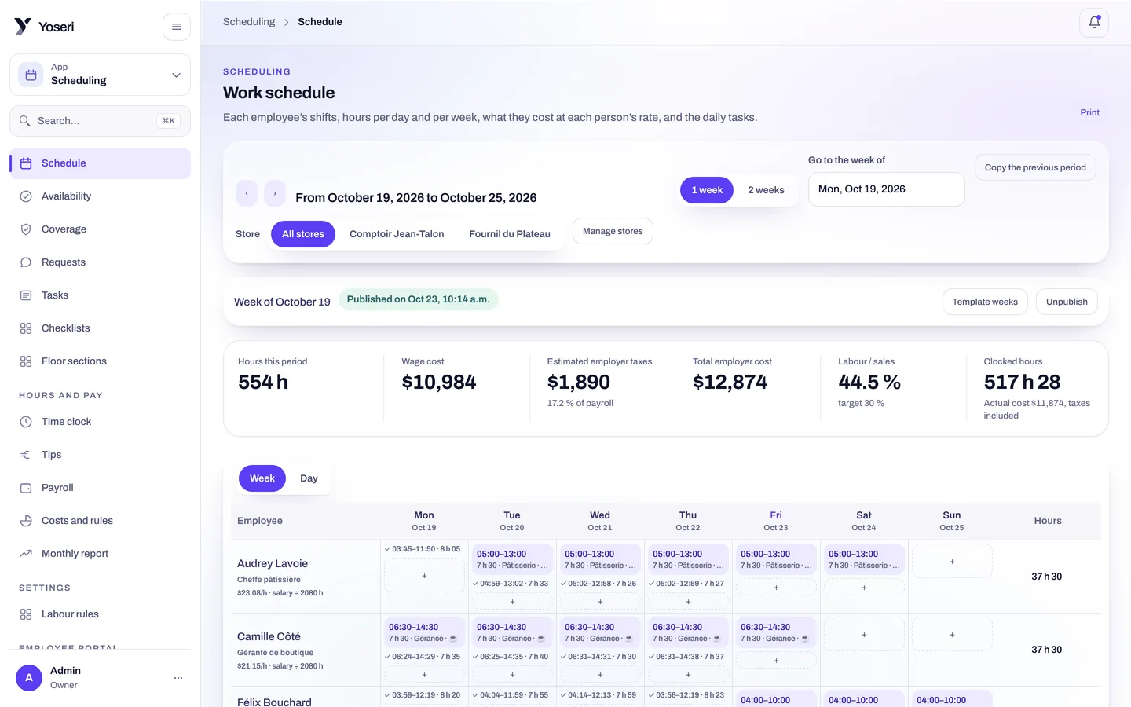This screenshot has width=1131, height=707.
Task: Go to the previous week arrow
Action: tap(247, 193)
